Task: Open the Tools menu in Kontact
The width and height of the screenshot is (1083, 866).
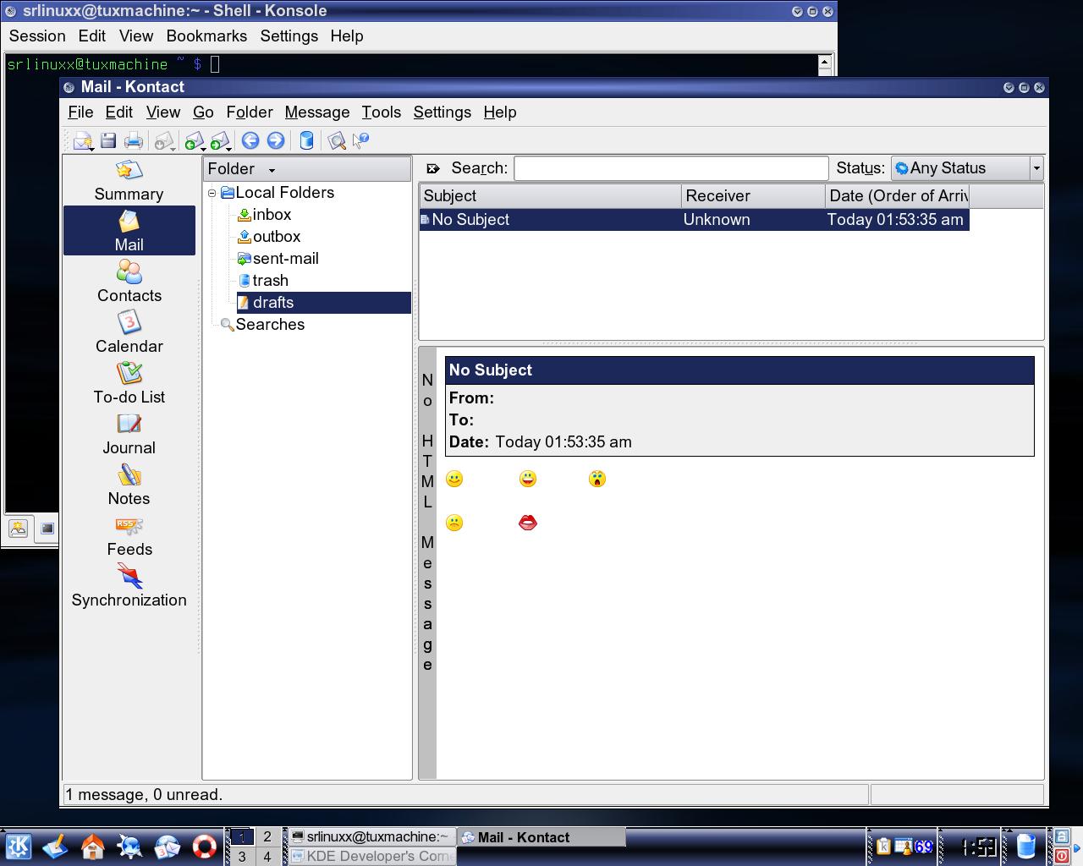Action: pyautogui.click(x=382, y=112)
